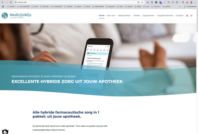Show more bookmarks with the chevron
This screenshot has height=134, width=198.
click(179, 6)
